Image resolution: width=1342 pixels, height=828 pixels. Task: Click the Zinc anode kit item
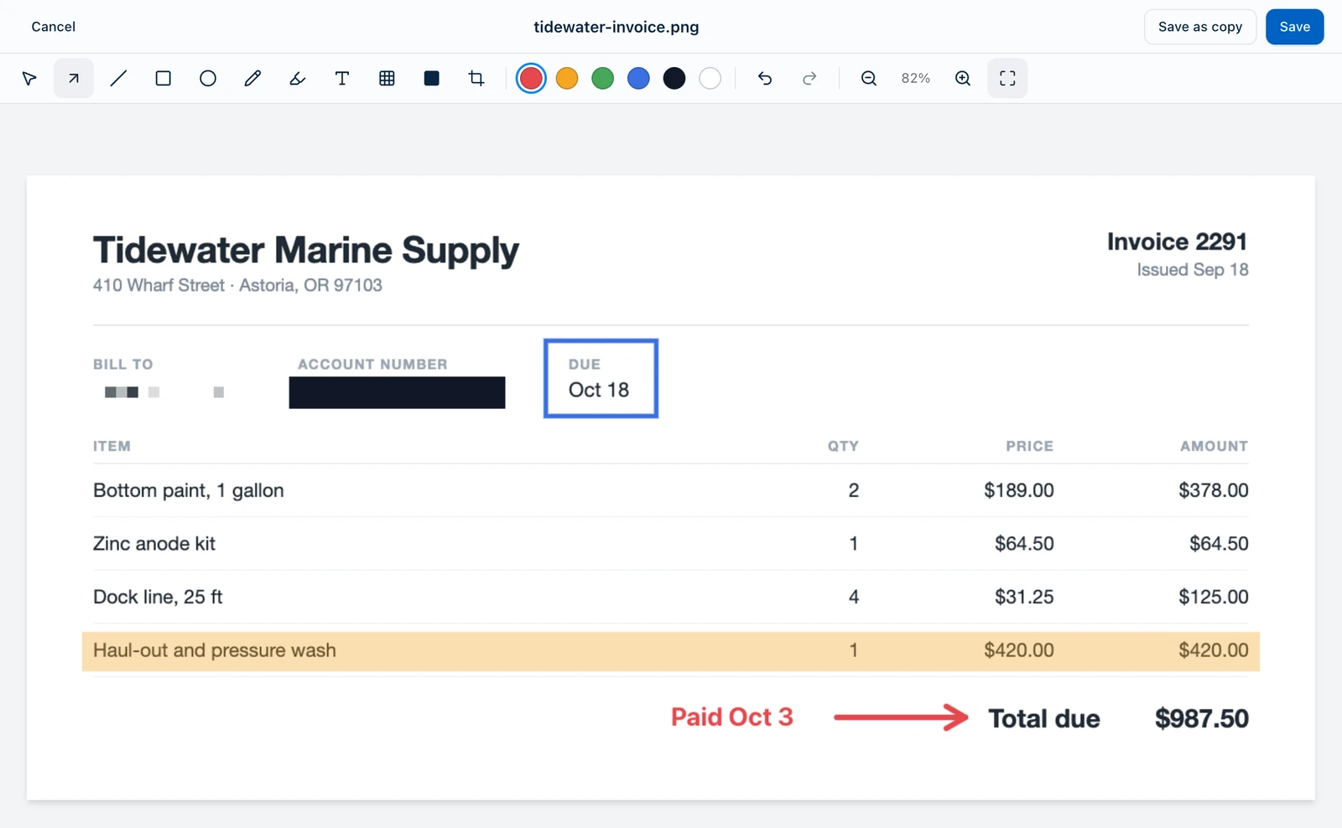click(154, 544)
